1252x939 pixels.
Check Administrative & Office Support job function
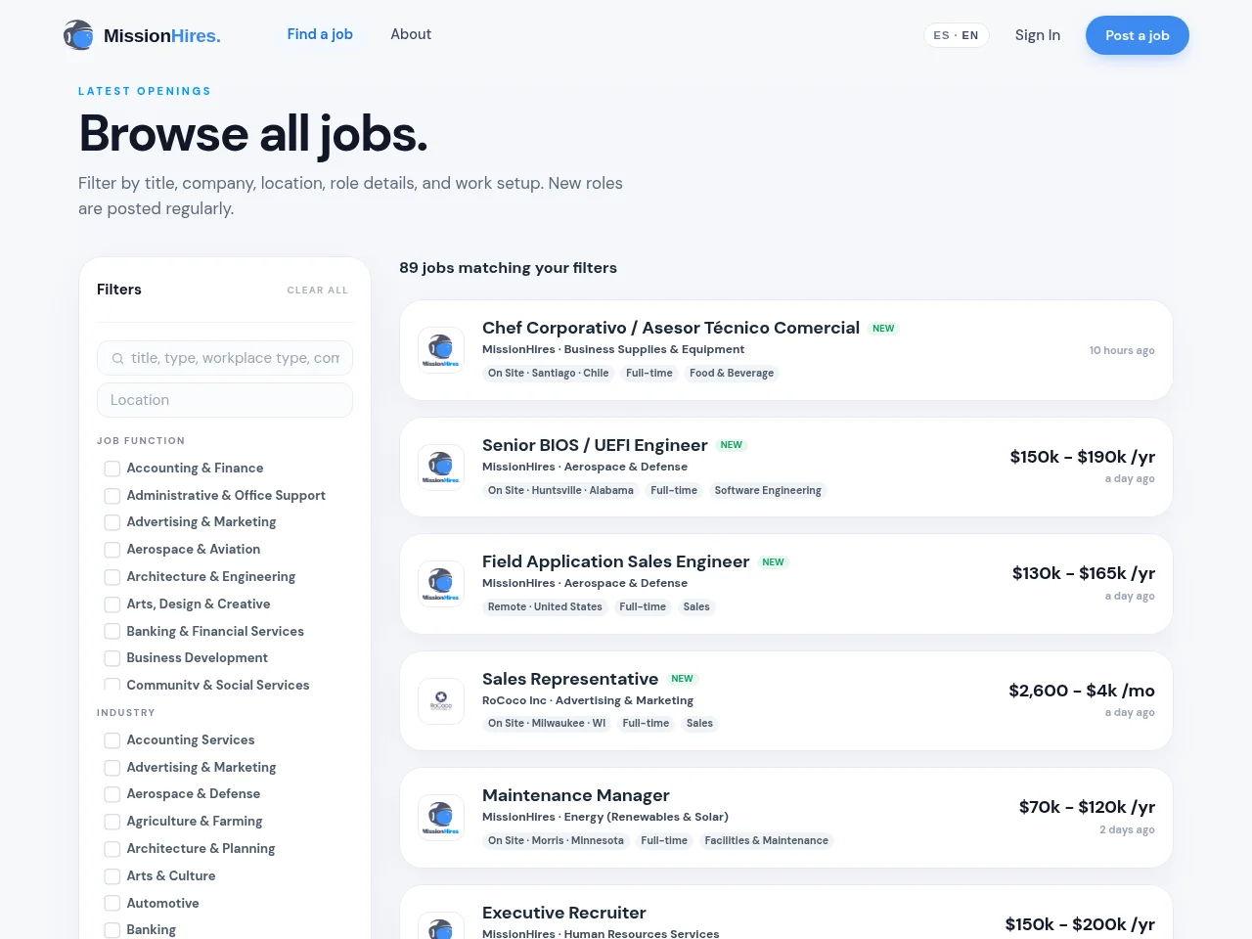click(x=112, y=496)
